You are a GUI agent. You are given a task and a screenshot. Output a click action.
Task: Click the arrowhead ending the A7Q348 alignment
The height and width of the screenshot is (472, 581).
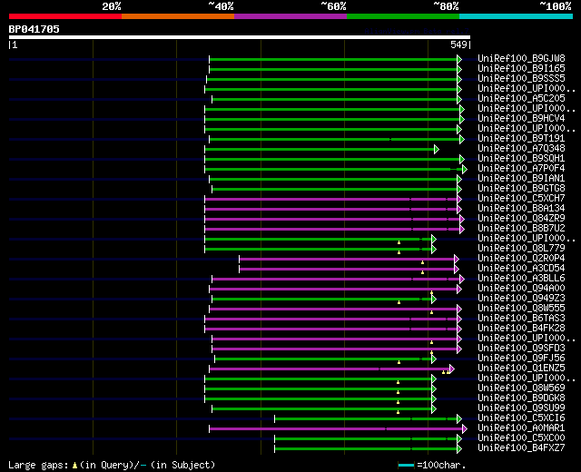click(x=437, y=149)
